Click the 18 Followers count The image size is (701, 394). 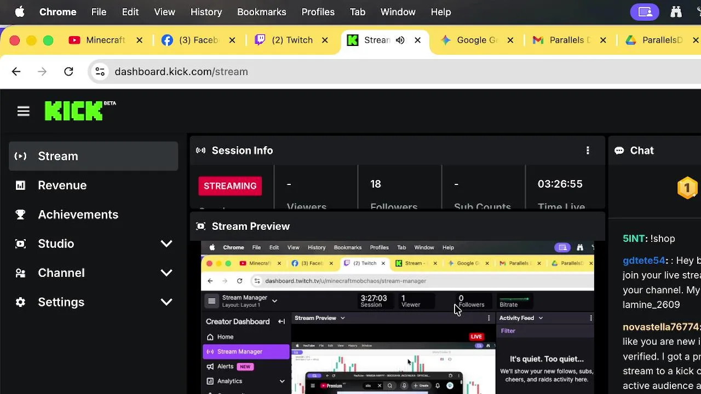click(375, 184)
